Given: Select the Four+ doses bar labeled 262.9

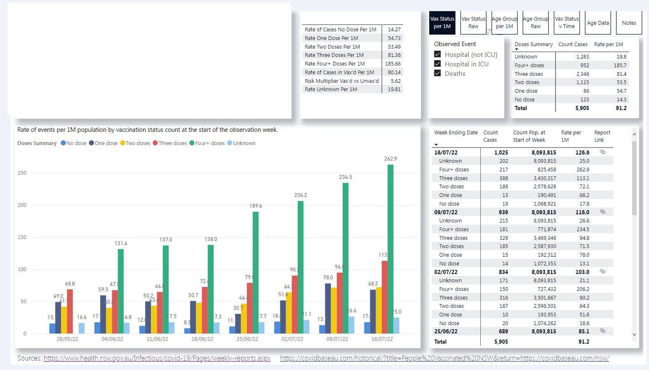Looking at the screenshot, I should click(390, 249).
